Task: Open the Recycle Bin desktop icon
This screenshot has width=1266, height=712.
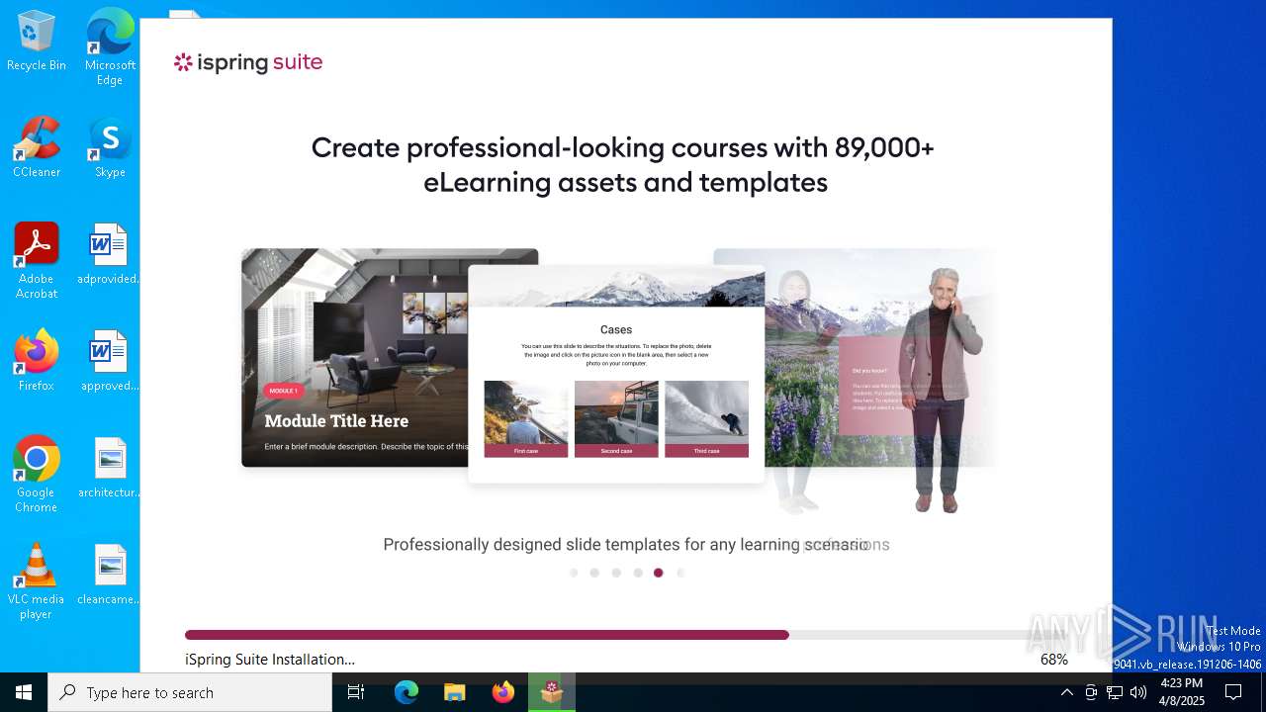Action: (x=37, y=41)
